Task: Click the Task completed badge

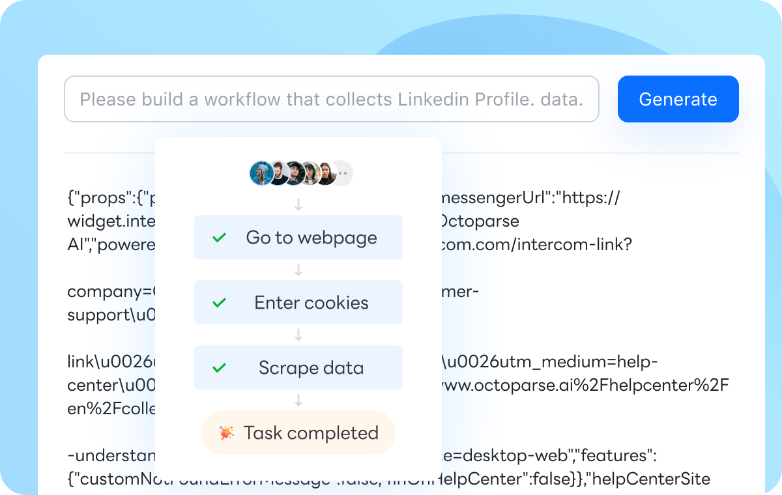Action: tap(298, 432)
